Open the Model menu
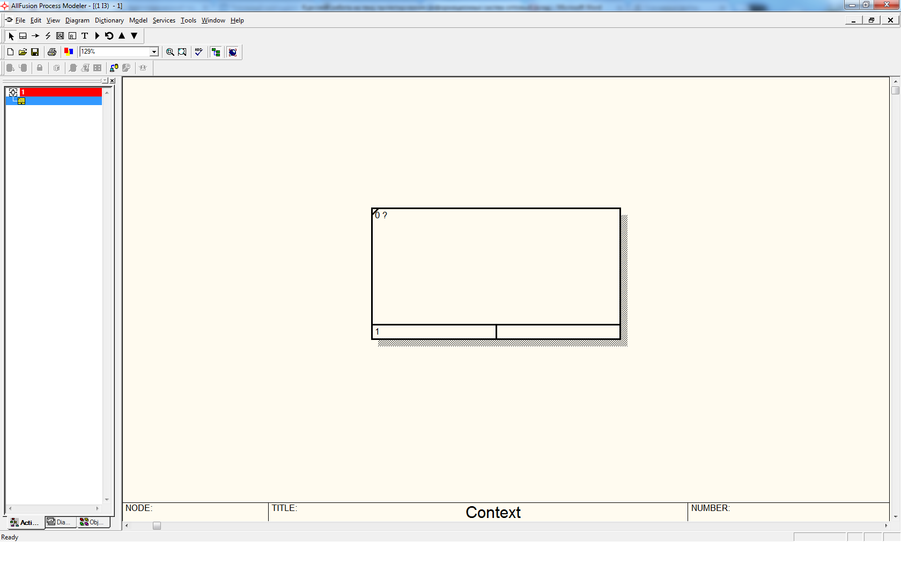 point(138,20)
